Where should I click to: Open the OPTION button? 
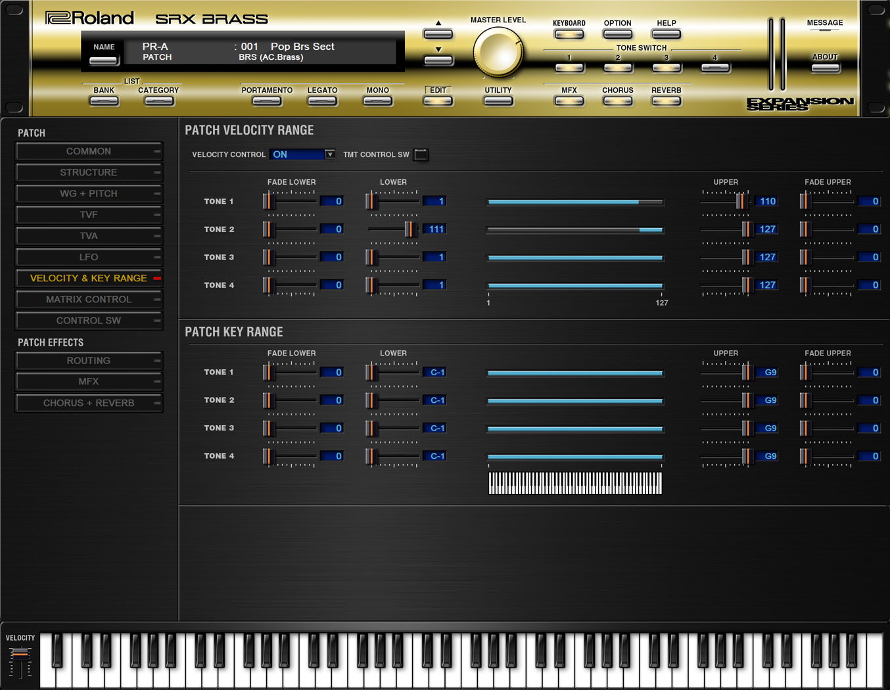coord(617,34)
